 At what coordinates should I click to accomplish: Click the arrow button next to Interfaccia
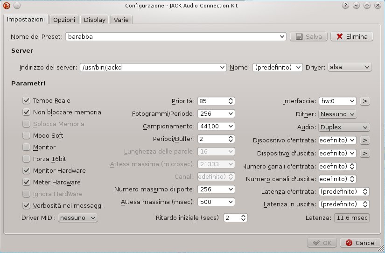point(364,101)
